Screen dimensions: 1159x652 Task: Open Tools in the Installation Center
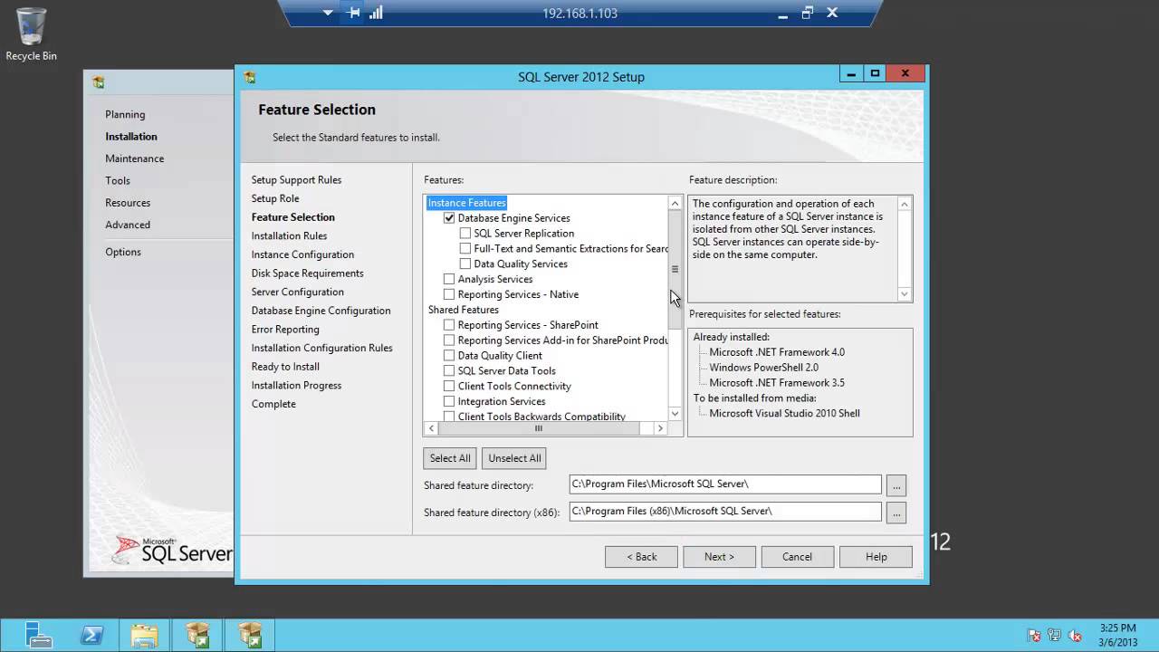click(x=118, y=181)
